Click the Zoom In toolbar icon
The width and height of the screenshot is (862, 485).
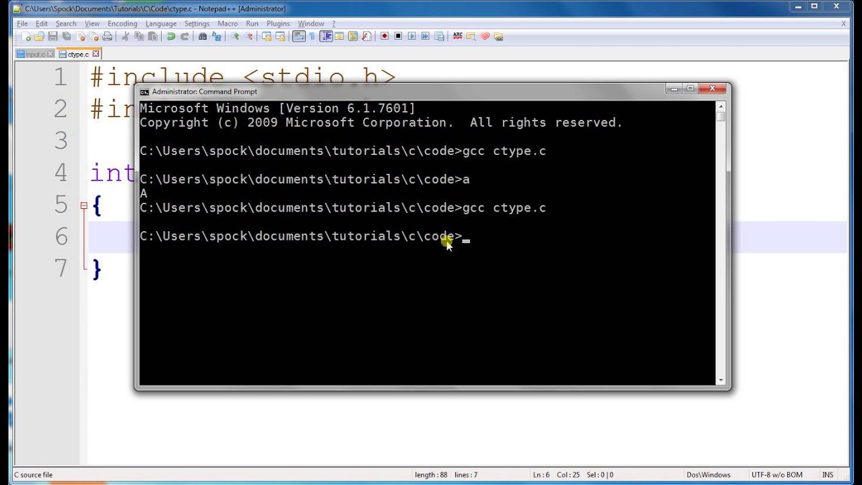(235, 36)
